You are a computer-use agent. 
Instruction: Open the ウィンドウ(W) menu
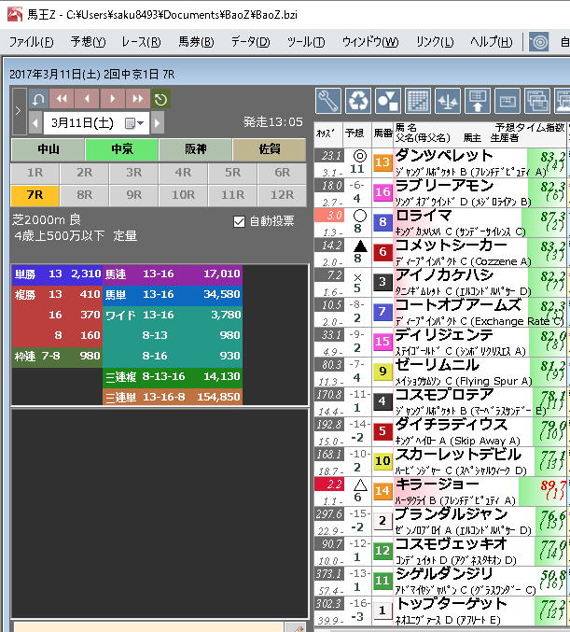pyautogui.click(x=370, y=41)
